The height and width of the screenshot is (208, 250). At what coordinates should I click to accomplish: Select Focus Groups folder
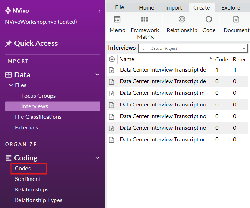click(x=38, y=96)
